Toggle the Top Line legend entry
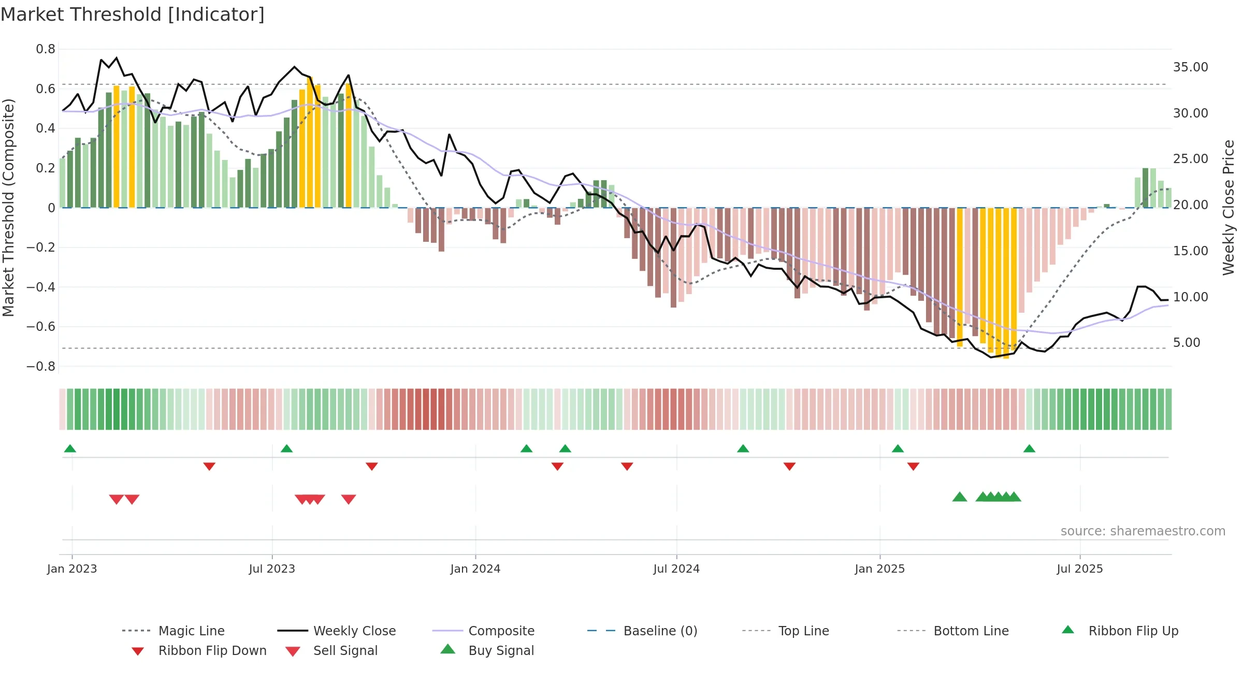This screenshot has height=699, width=1243. 785,631
